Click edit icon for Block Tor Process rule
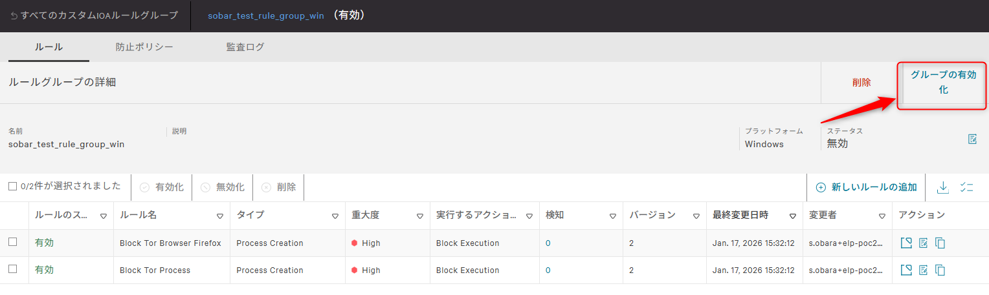Image resolution: width=989 pixels, height=295 pixels. (924, 270)
